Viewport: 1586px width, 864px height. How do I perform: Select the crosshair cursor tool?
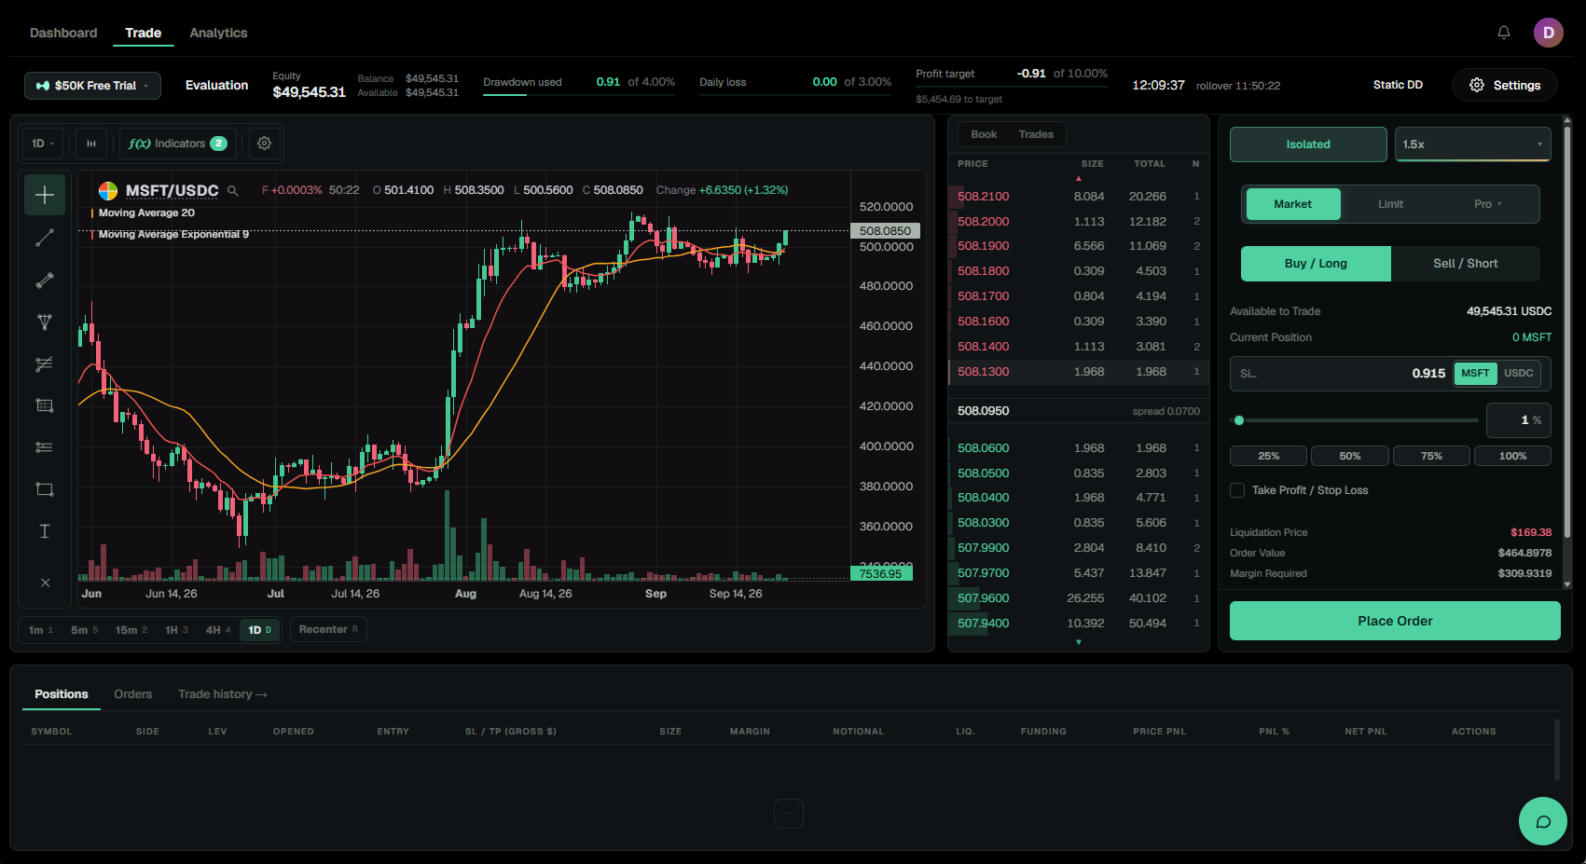click(x=45, y=195)
